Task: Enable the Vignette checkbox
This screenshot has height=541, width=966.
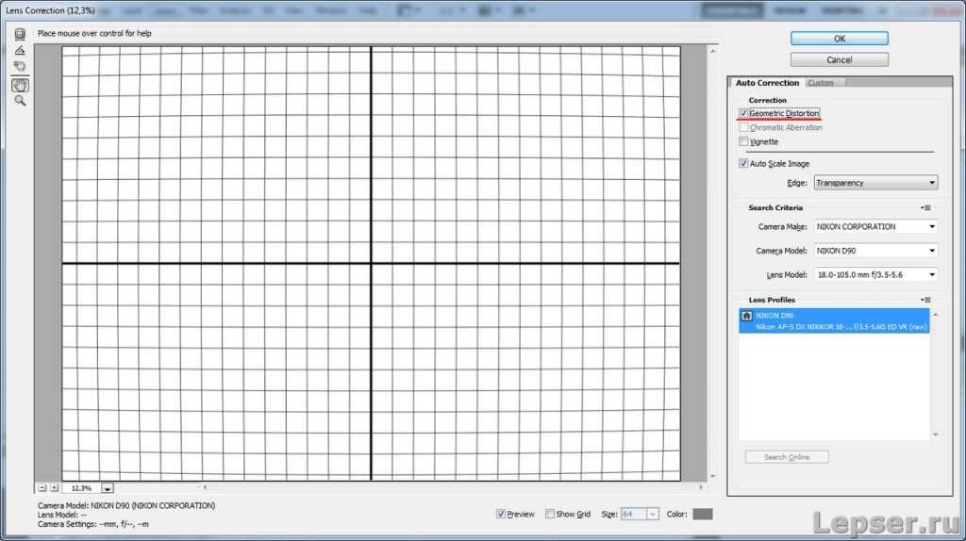Action: point(744,141)
